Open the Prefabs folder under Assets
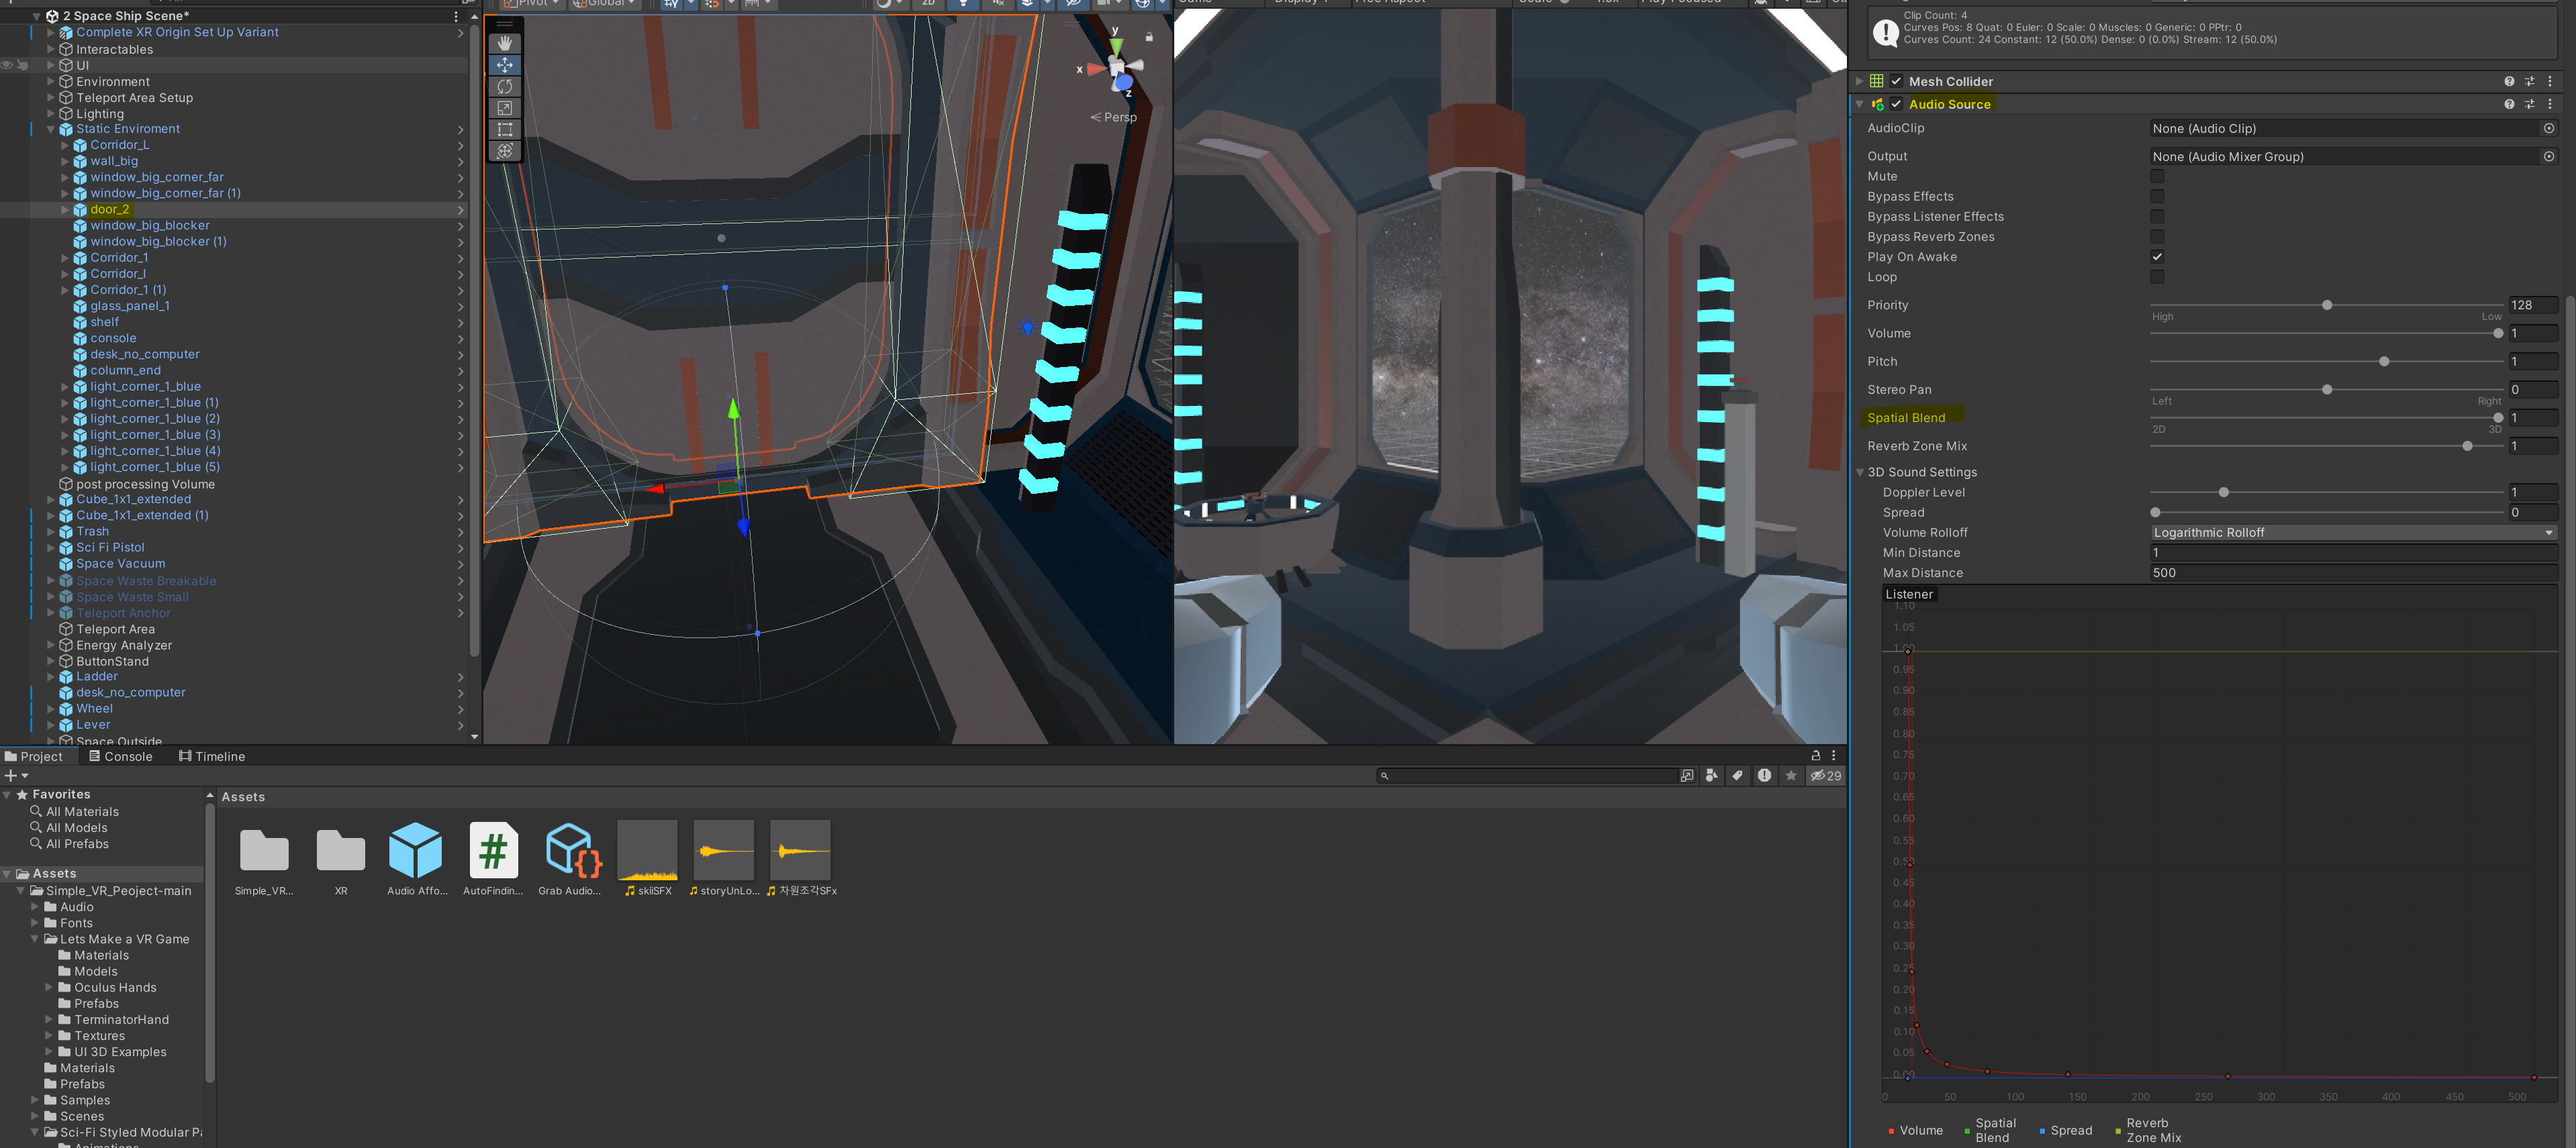The height and width of the screenshot is (1148, 2576). [x=82, y=1084]
